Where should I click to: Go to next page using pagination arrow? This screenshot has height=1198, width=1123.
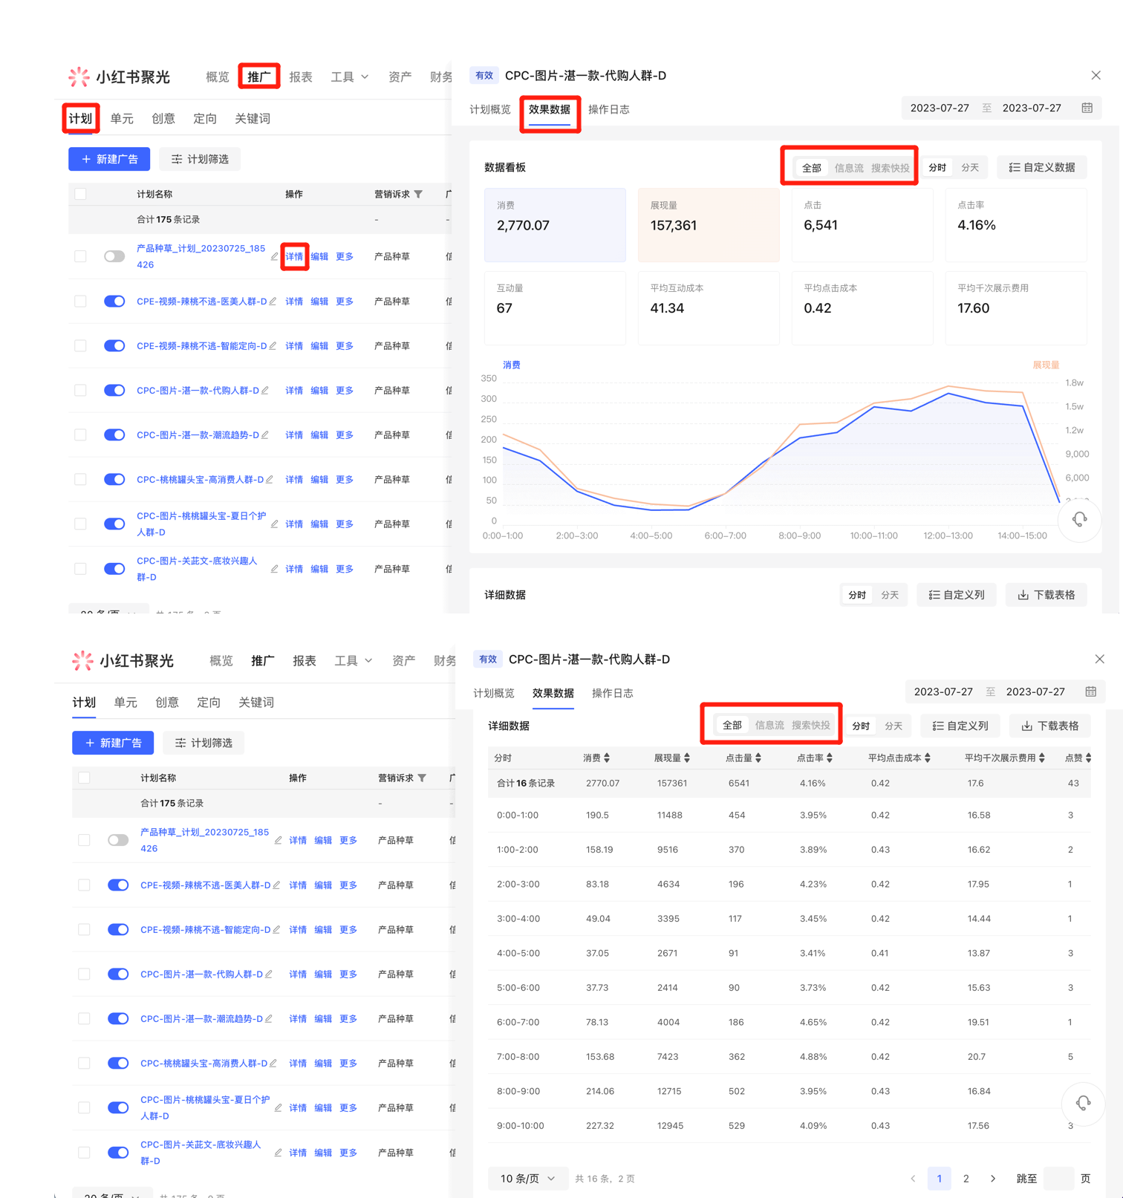(993, 1179)
